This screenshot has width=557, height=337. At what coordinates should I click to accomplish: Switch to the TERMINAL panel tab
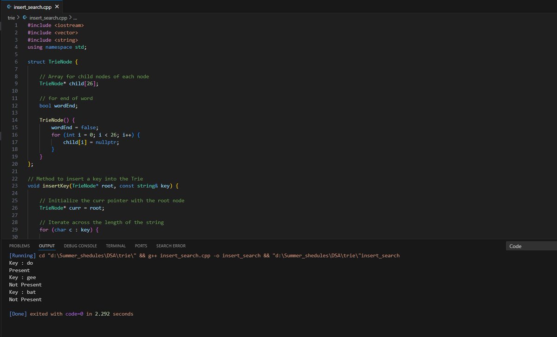(x=116, y=246)
